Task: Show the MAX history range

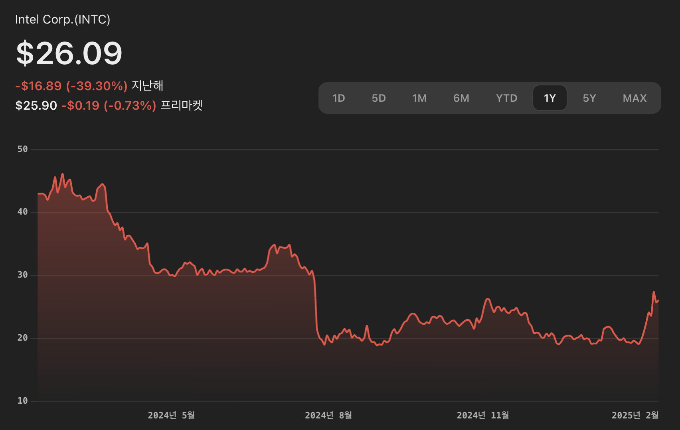Action: click(635, 98)
